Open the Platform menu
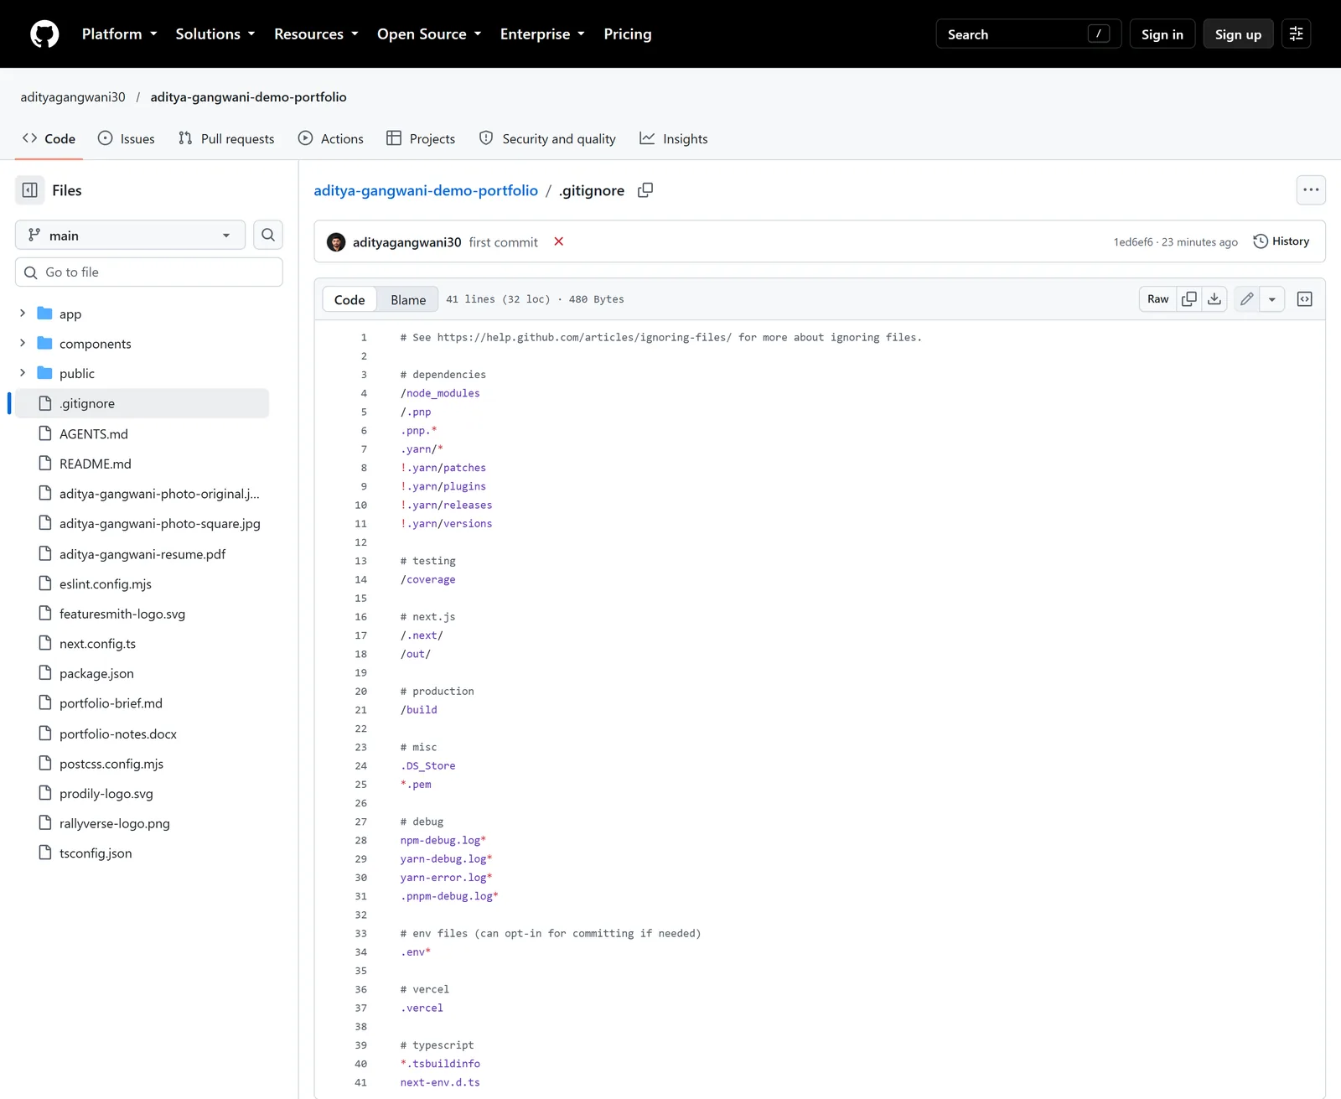Screen dimensions: 1341x1099 (x=120, y=34)
